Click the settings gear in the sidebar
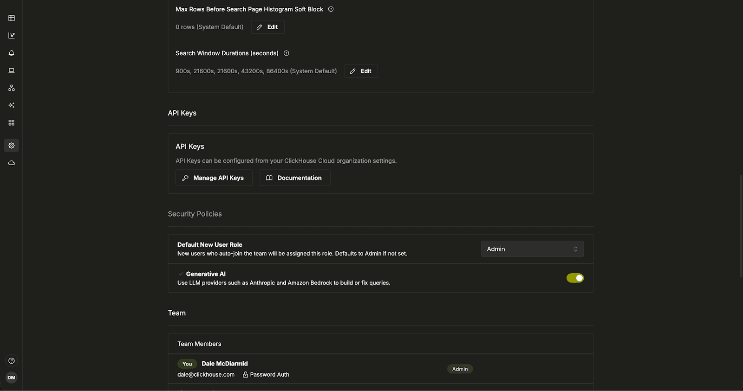 [x=12, y=146]
